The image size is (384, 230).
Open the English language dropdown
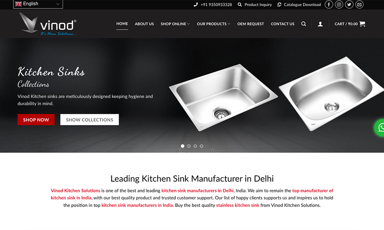click(x=38, y=4)
